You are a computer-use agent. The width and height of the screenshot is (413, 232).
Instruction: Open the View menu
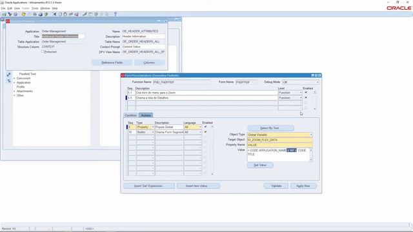coord(17,8)
